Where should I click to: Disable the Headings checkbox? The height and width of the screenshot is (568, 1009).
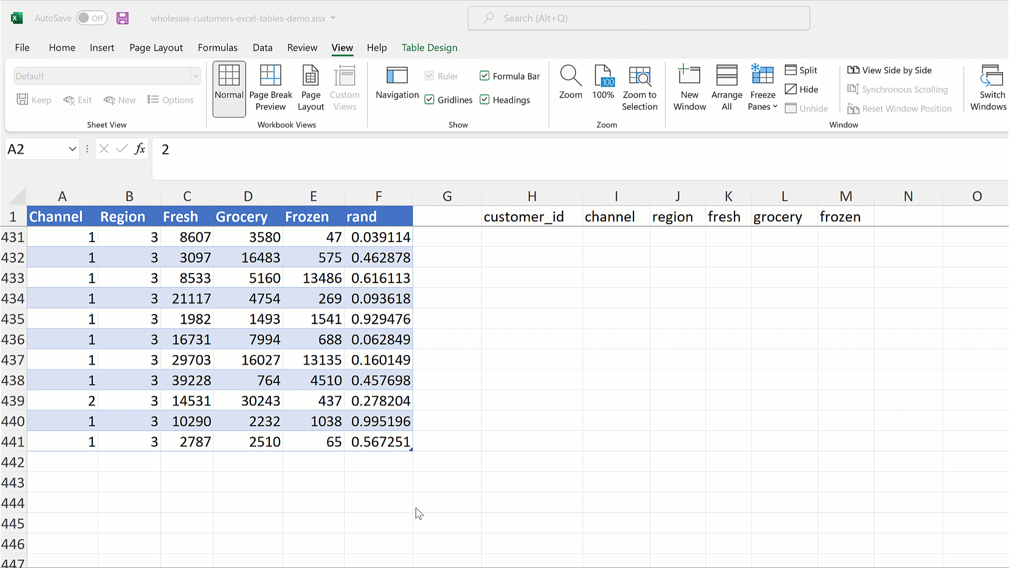(x=485, y=100)
